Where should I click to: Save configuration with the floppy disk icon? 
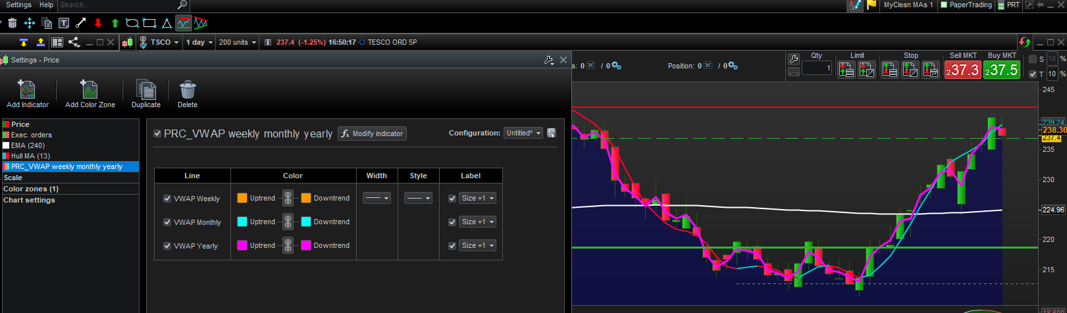[x=552, y=133]
